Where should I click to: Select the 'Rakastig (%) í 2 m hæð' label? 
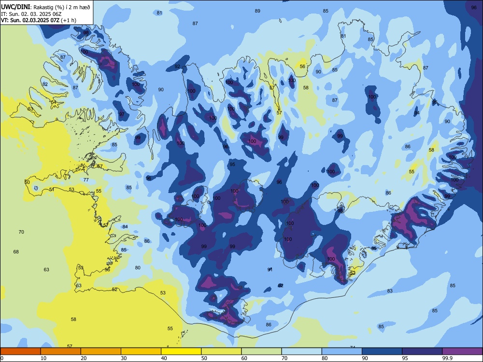62,7
